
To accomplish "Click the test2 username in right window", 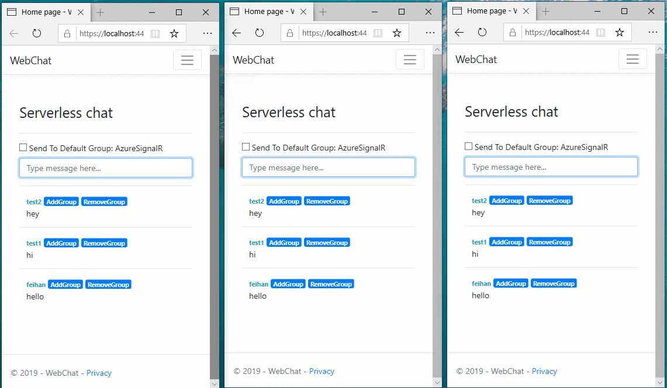I will [479, 201].
